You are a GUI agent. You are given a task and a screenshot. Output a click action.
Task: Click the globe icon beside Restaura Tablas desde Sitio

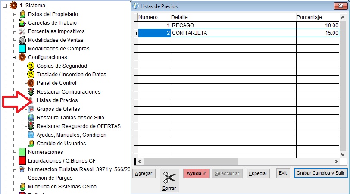[31, 118]
